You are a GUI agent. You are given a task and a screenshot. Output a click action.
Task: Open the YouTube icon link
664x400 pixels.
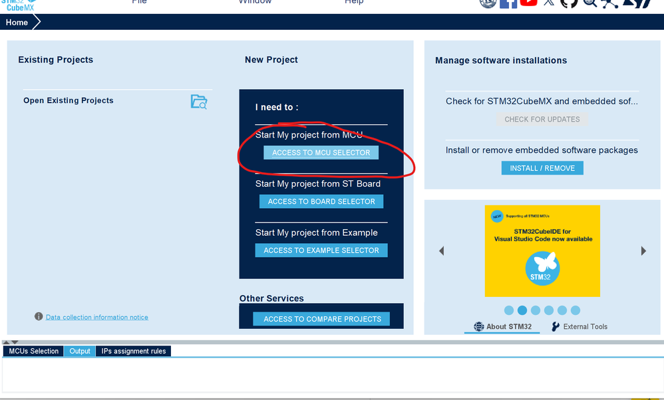point(528,3)
